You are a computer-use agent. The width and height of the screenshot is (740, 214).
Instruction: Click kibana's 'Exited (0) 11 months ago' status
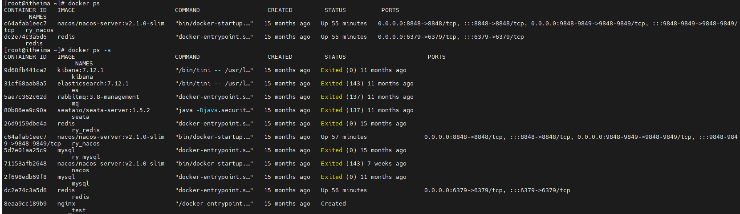[x=364, y=70]
